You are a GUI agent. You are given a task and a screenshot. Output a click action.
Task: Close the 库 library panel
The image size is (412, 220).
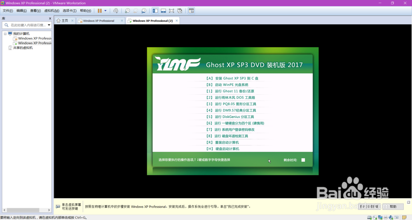point(50,18)
